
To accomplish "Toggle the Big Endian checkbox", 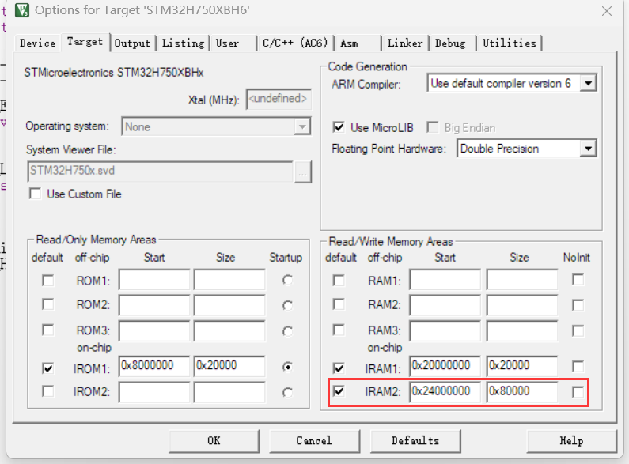I will [433, 127].
